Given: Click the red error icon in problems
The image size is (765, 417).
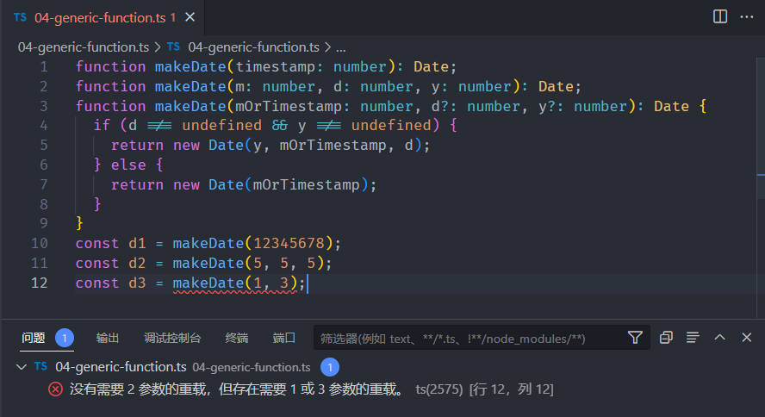Looking at the screenshot, I should tap(55, 389).
